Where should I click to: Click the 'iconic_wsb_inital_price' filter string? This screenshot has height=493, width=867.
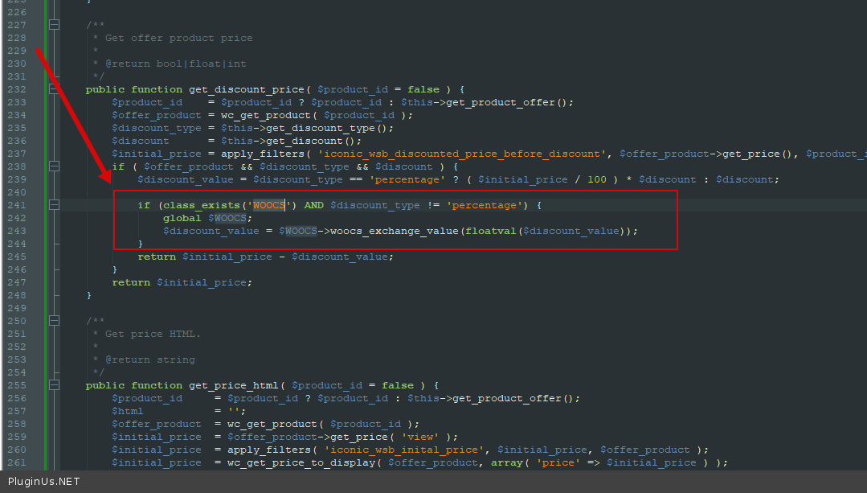pyautogui.click(x=407, y=450)
